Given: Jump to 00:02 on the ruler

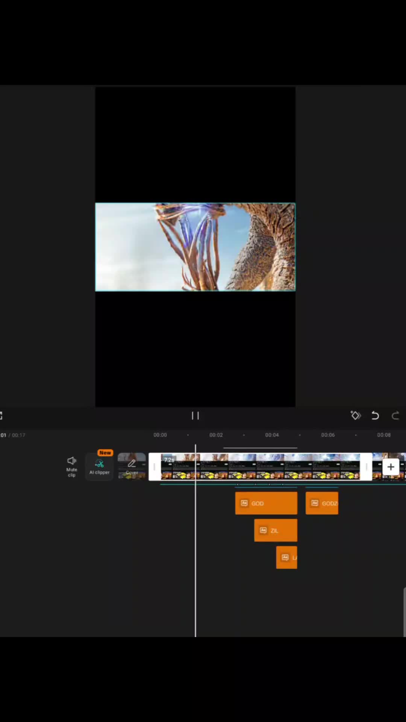Looking at the screenshot, I should [216, 435].
